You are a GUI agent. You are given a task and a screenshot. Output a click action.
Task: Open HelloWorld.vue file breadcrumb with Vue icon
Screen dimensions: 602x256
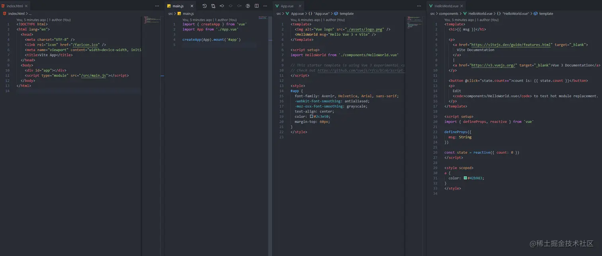pyautogui.click(x=477, y=14)
